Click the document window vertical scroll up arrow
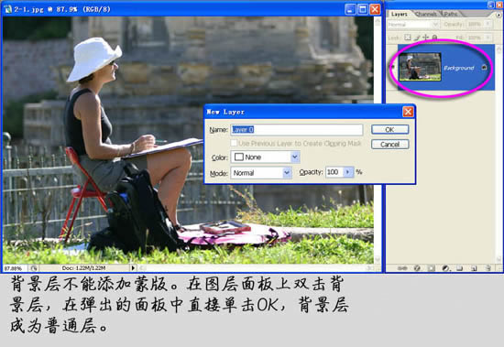 378,21
